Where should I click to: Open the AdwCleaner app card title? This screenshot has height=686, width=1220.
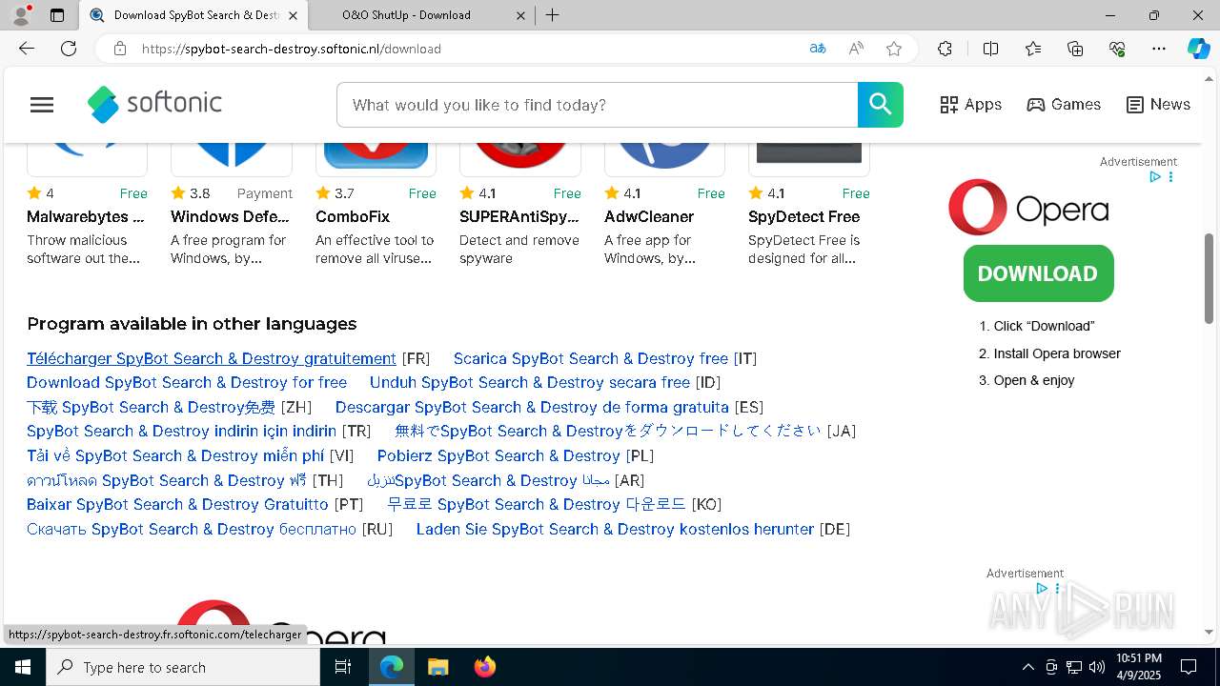[x=649, y=216]
